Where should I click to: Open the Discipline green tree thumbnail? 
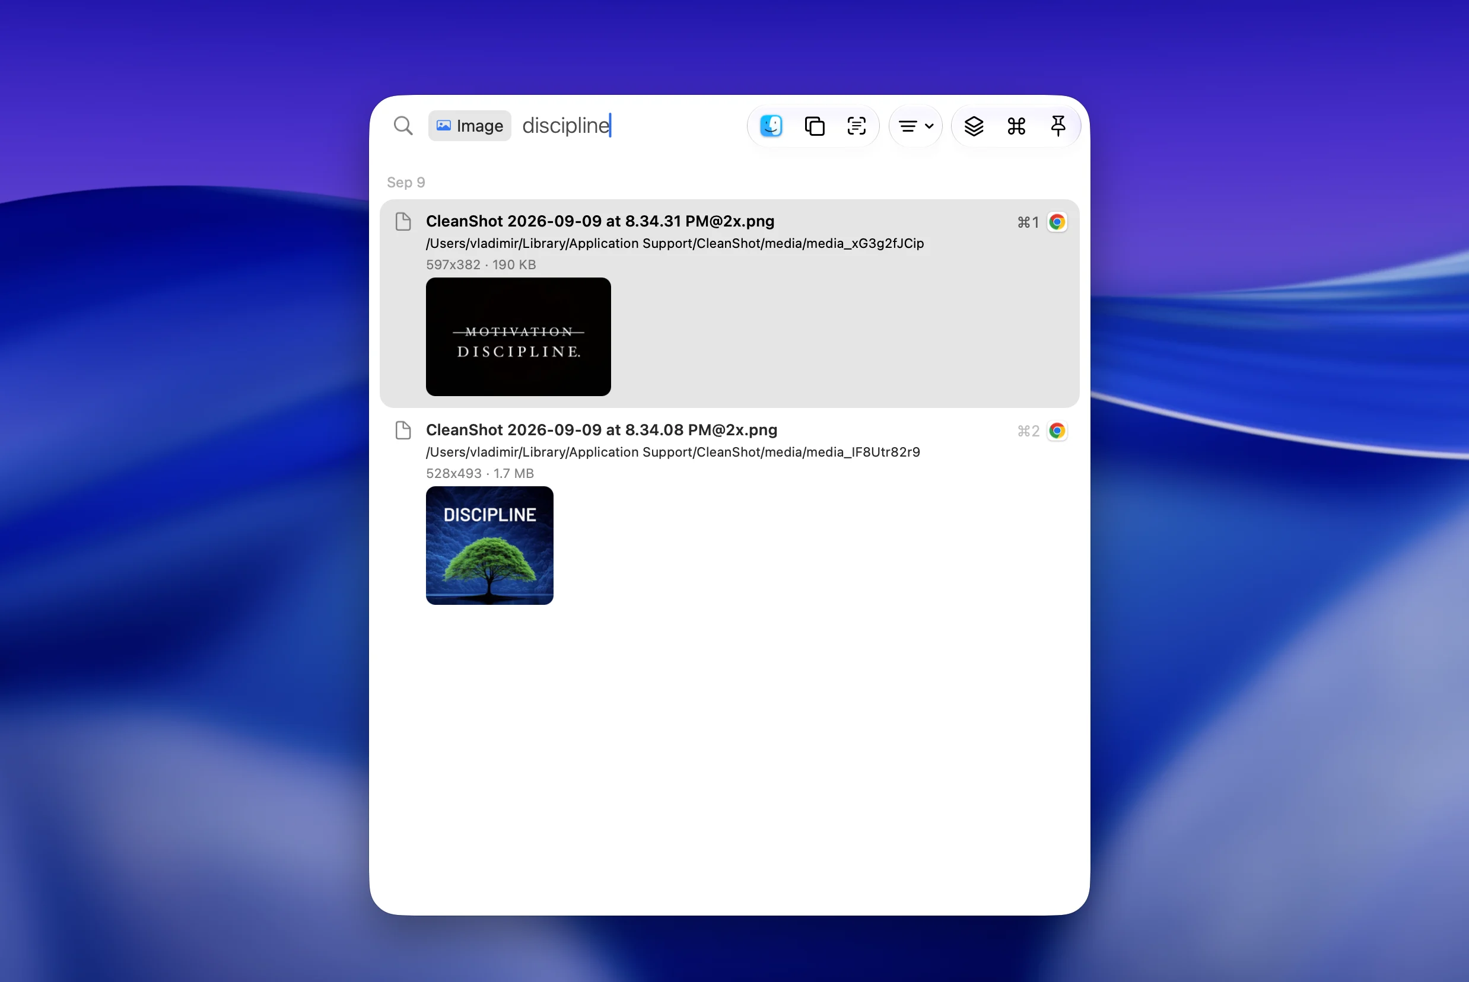(489, 546)
